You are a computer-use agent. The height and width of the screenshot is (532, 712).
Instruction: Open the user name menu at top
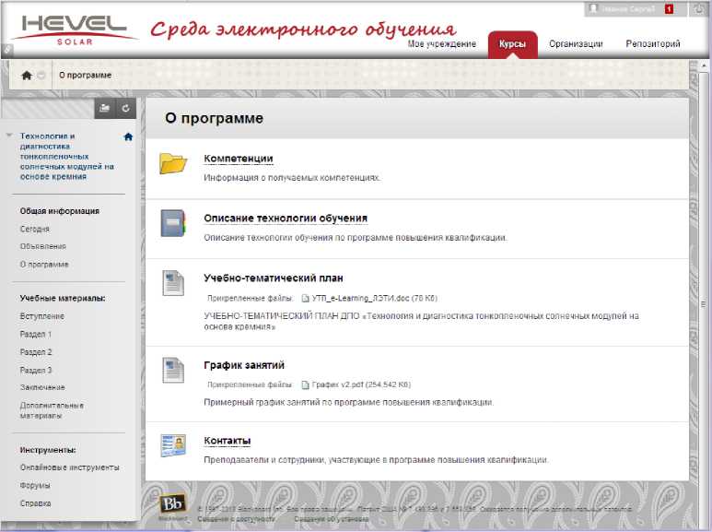tap(628, 8)
